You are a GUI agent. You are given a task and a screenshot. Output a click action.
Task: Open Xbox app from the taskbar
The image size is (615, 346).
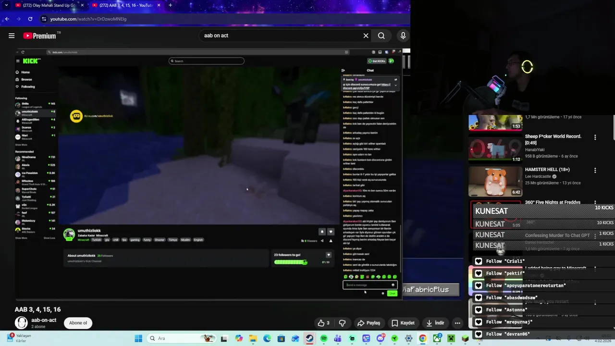click(x=437, y=338)
